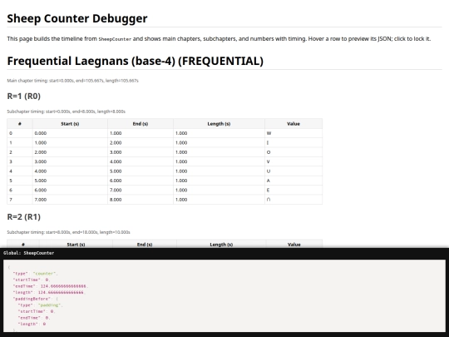Click the Length cell in row 7

tap(219, 200)
